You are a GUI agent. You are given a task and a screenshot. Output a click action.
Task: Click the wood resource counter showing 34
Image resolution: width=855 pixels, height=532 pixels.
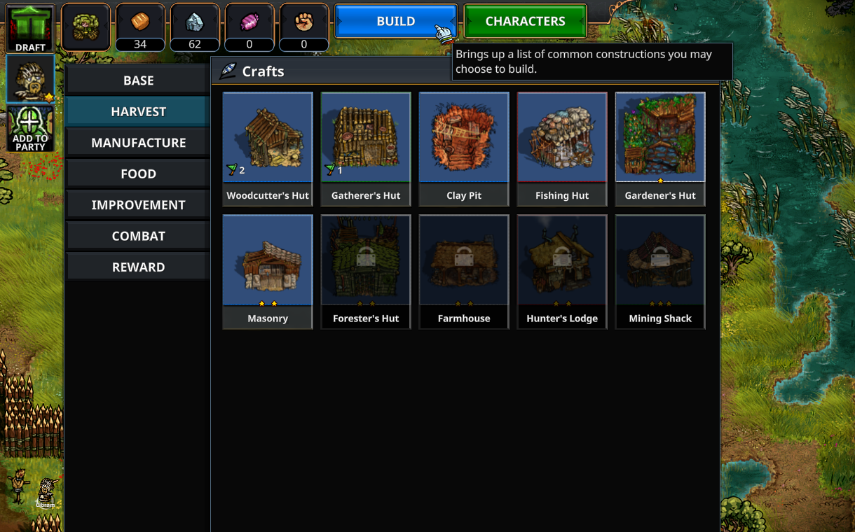[140, 27]
